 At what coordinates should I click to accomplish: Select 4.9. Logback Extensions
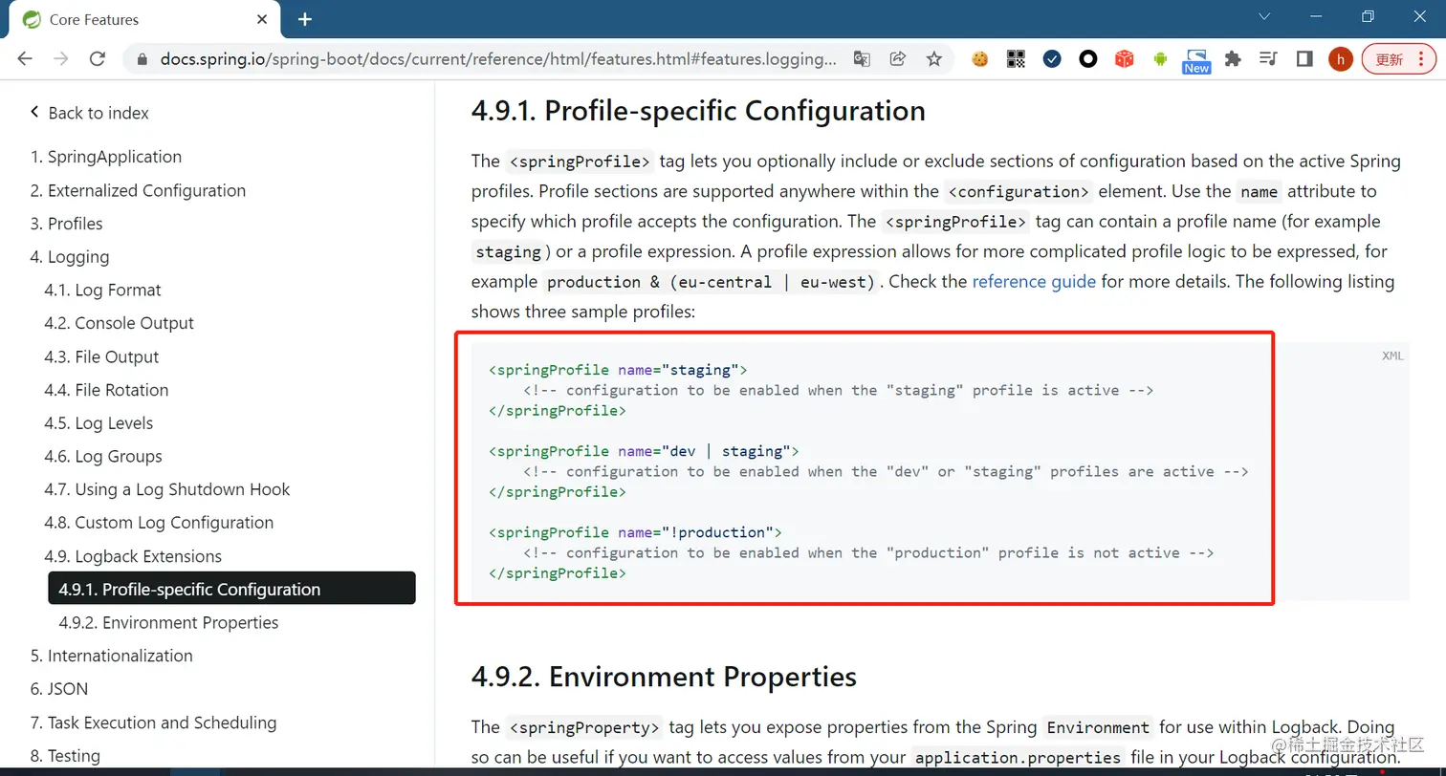[133, 556]
